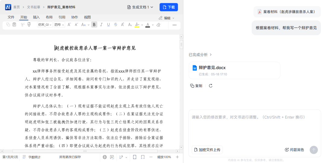
Task: Select the format painter tool
Action: [x=29, y=24]
